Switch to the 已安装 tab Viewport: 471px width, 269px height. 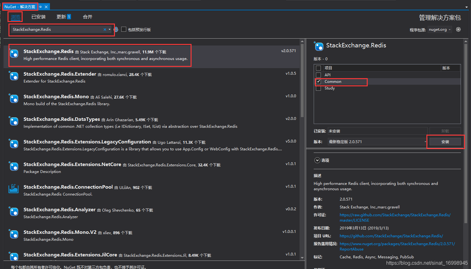point(38,17)
